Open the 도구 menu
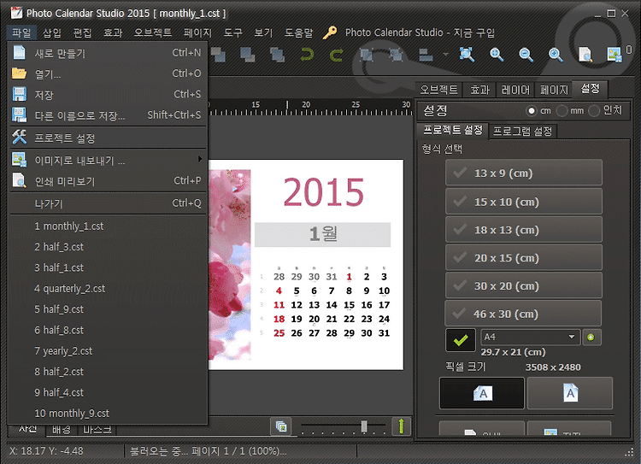This screenshot has height=464, width=641. click(233, 32)
